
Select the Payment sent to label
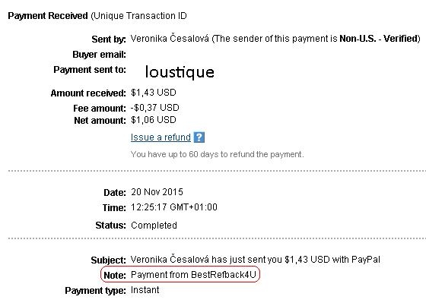point(90,70)
